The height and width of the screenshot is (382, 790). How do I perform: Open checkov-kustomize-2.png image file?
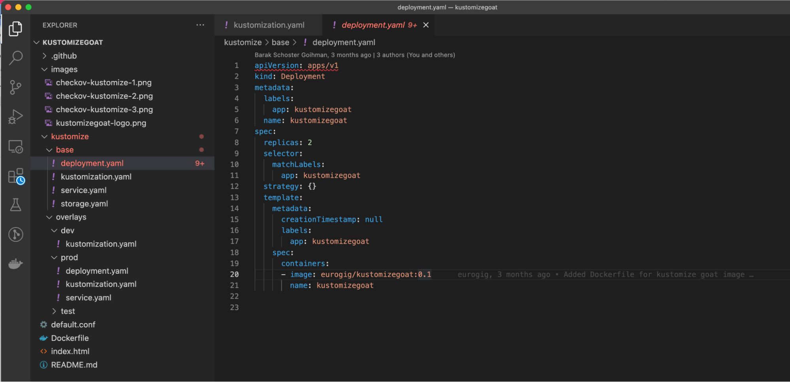tap(123, 96)
